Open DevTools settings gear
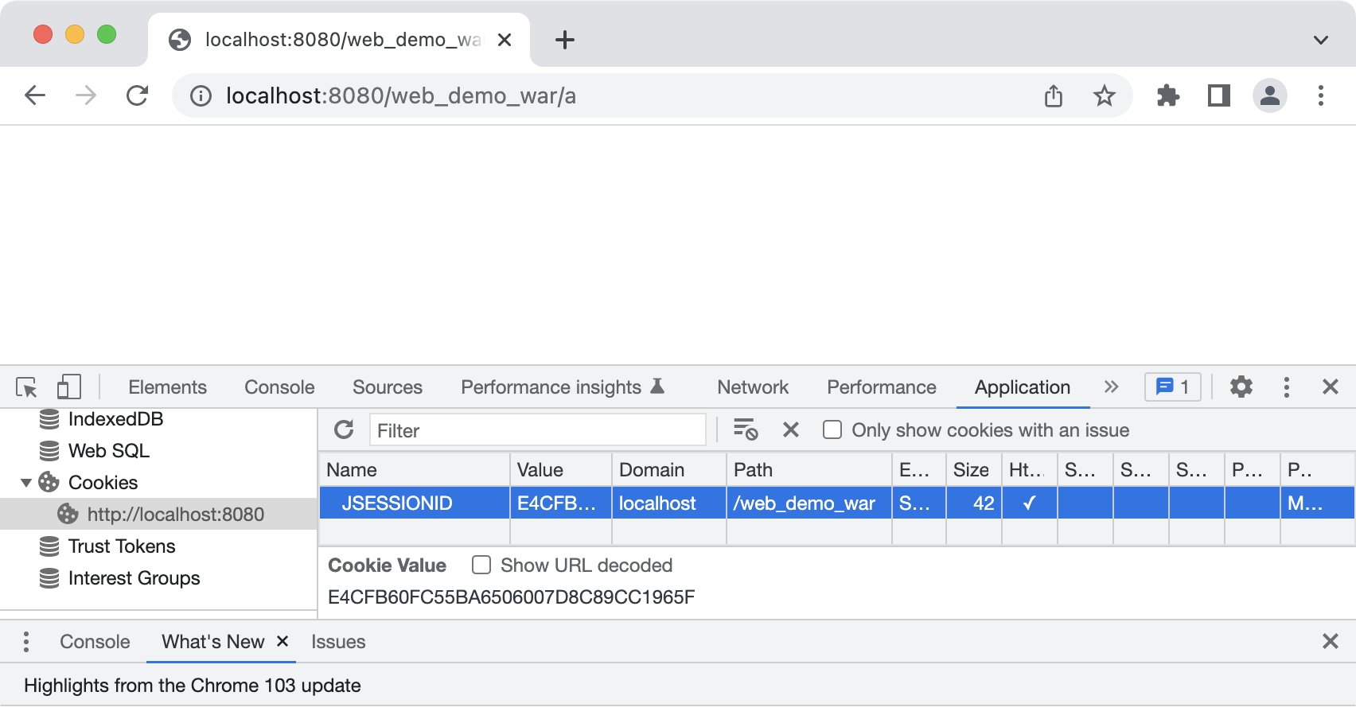This screenshot has width=1356, height=719. tap(1241, 387)
